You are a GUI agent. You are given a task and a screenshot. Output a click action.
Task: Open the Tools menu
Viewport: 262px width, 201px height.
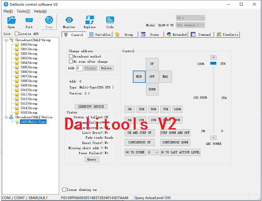tap(23, 11)
